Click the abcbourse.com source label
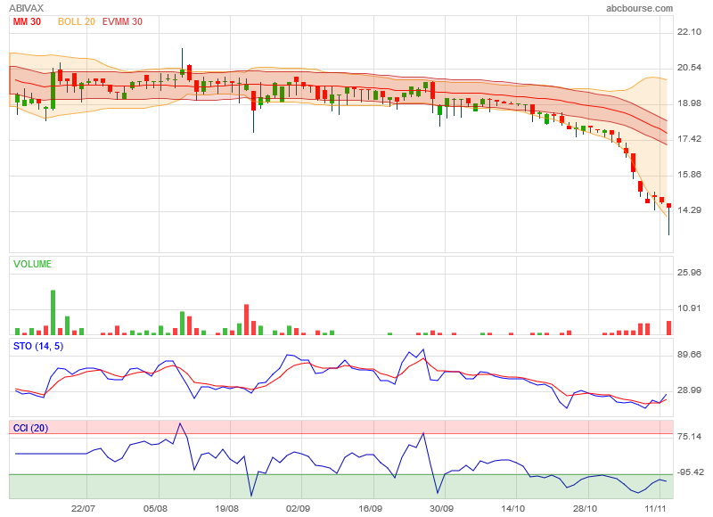The height and width of the screenshot is (517, 713). coord(639,8)
